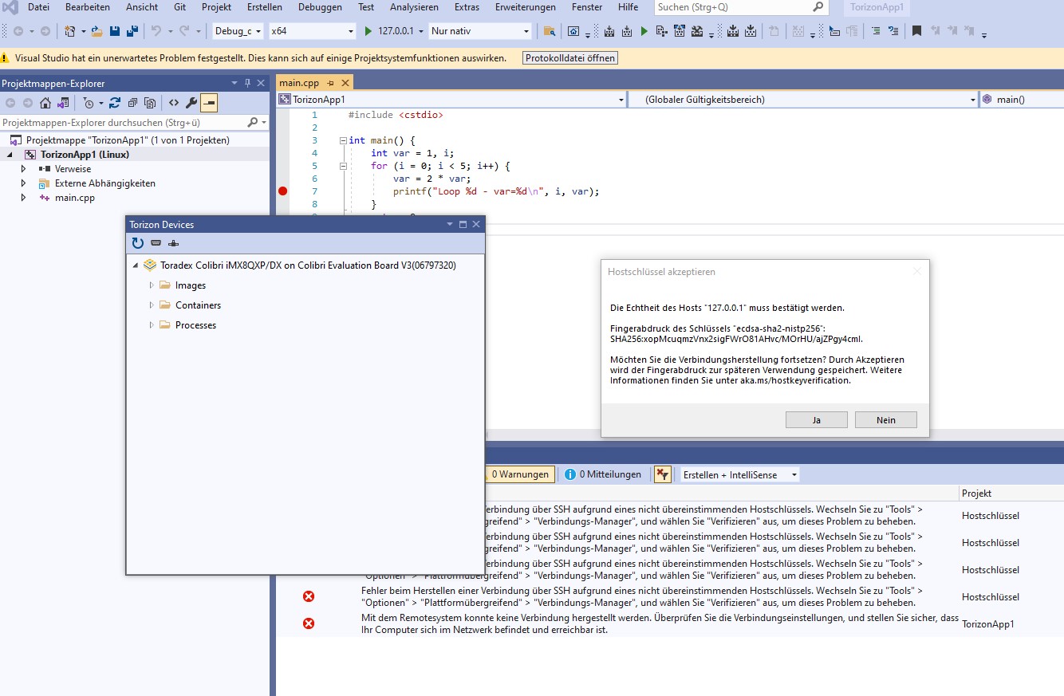Open the Bearbeiten menu
Image resolution: width=1064 pixels, height=696 pixels.
[x=88, y=7]
